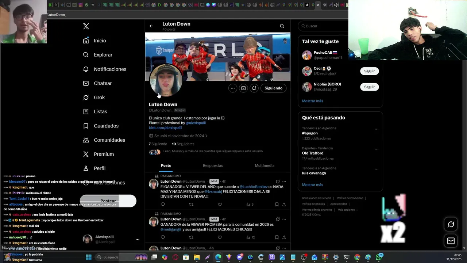Click the message envelope icon on the profile
467x263 pixels.
point(243,88)
